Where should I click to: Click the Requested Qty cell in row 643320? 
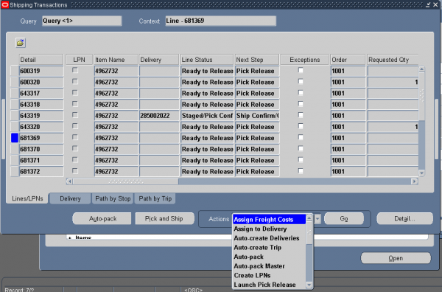click(393, 127)
